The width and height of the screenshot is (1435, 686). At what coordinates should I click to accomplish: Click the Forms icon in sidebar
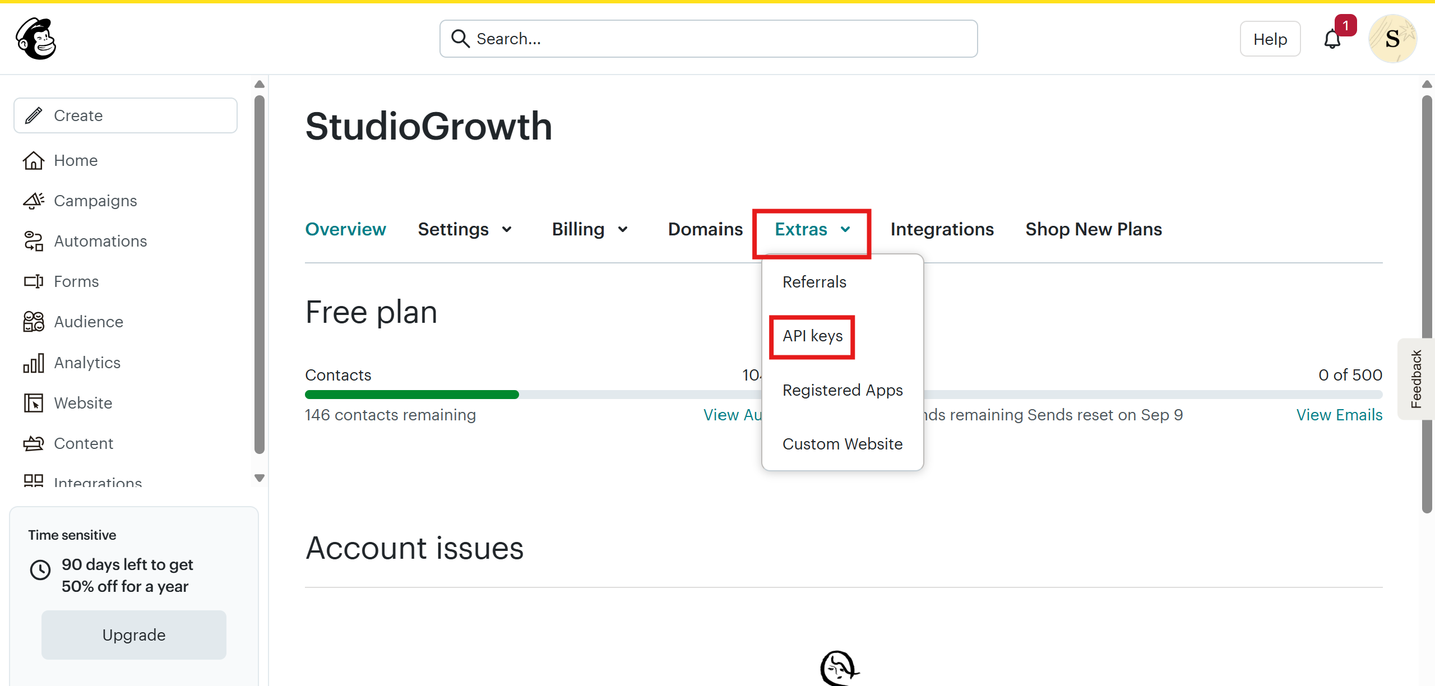pos(34,281)
